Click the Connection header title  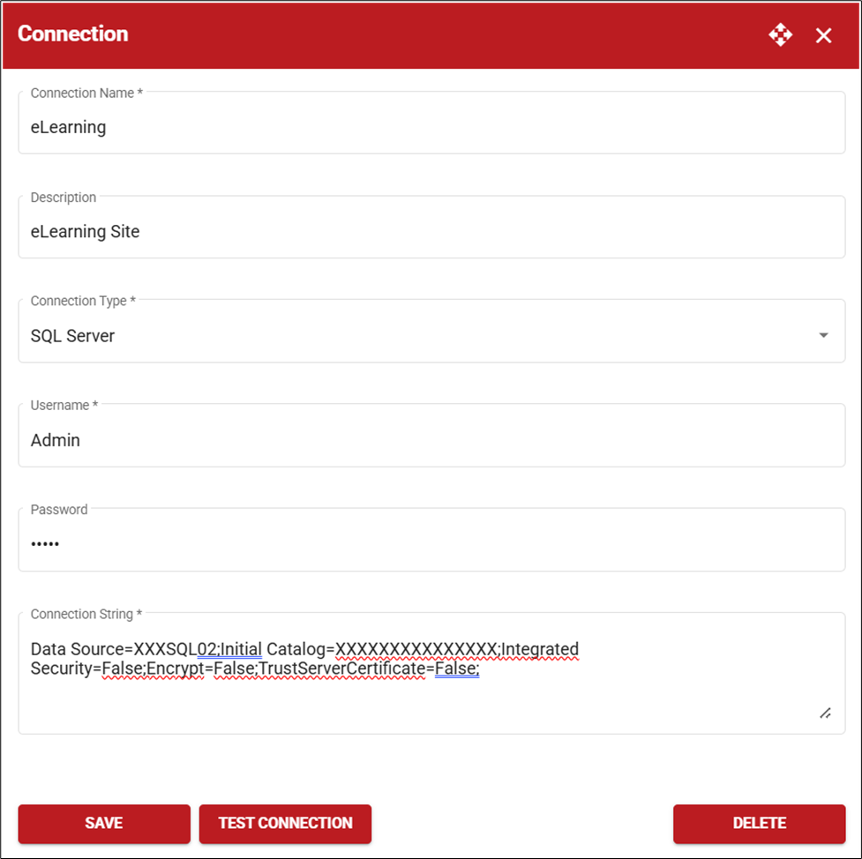coord(73,34)
